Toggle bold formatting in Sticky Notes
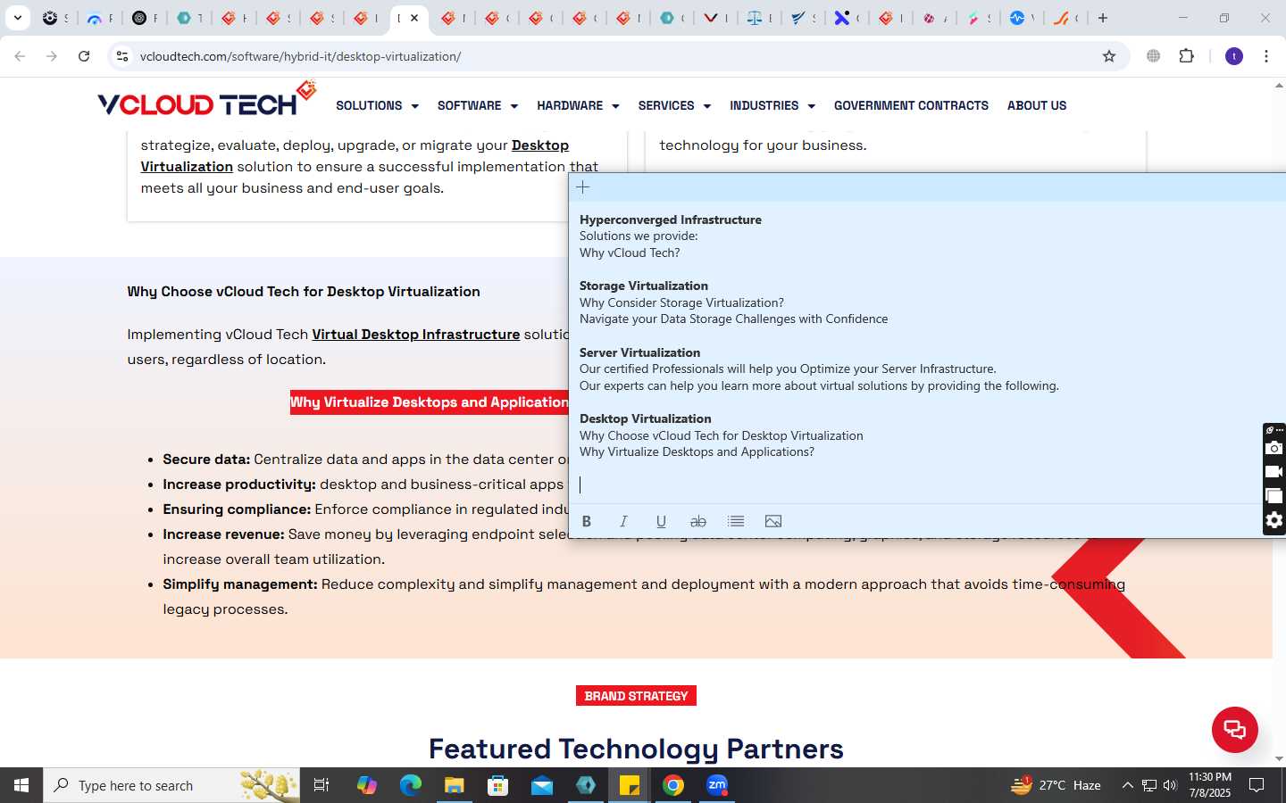Image resolution: width=1286 pixels, height=803 pixels. [587, 521]
